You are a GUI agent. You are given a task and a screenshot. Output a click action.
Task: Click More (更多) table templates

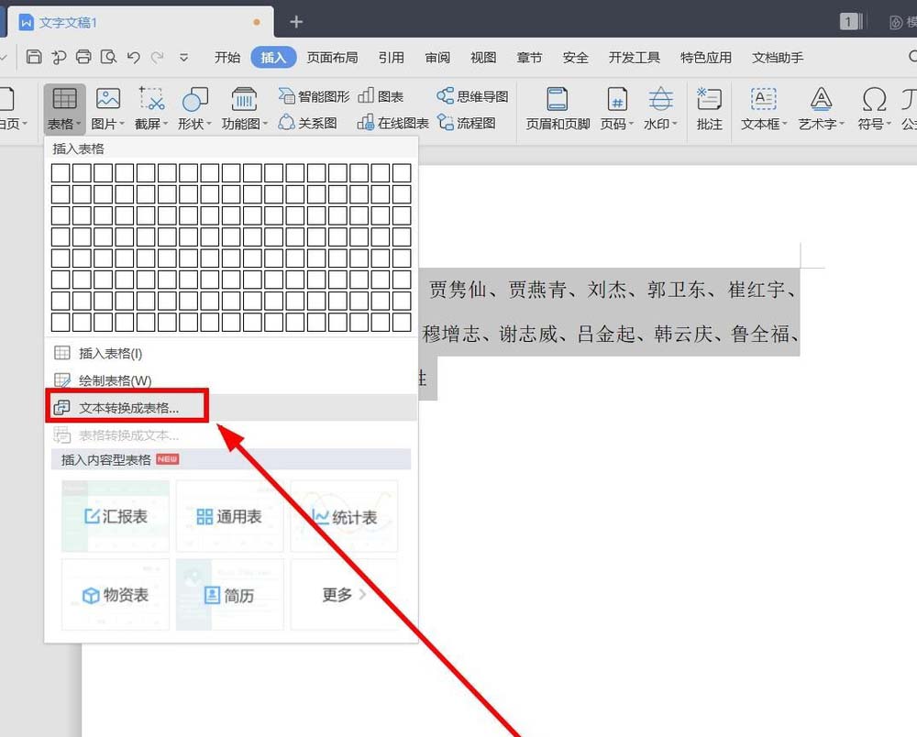[344, 595]
